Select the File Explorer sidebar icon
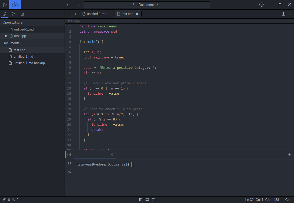Viewport: 294px width, 203px height. pos(4,14)
